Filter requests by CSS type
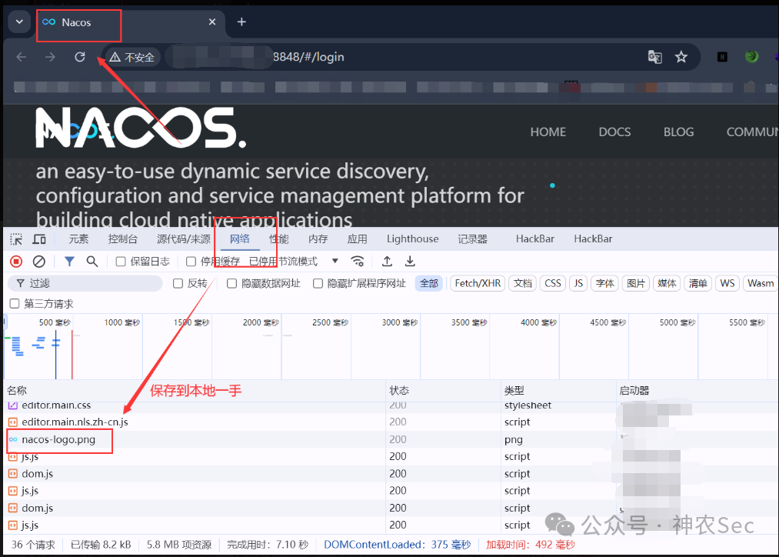 click(552, 283)
